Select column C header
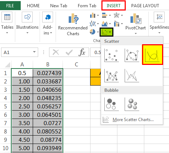The width and height of the screenshot is (169, 153). [x=76, y=65]
